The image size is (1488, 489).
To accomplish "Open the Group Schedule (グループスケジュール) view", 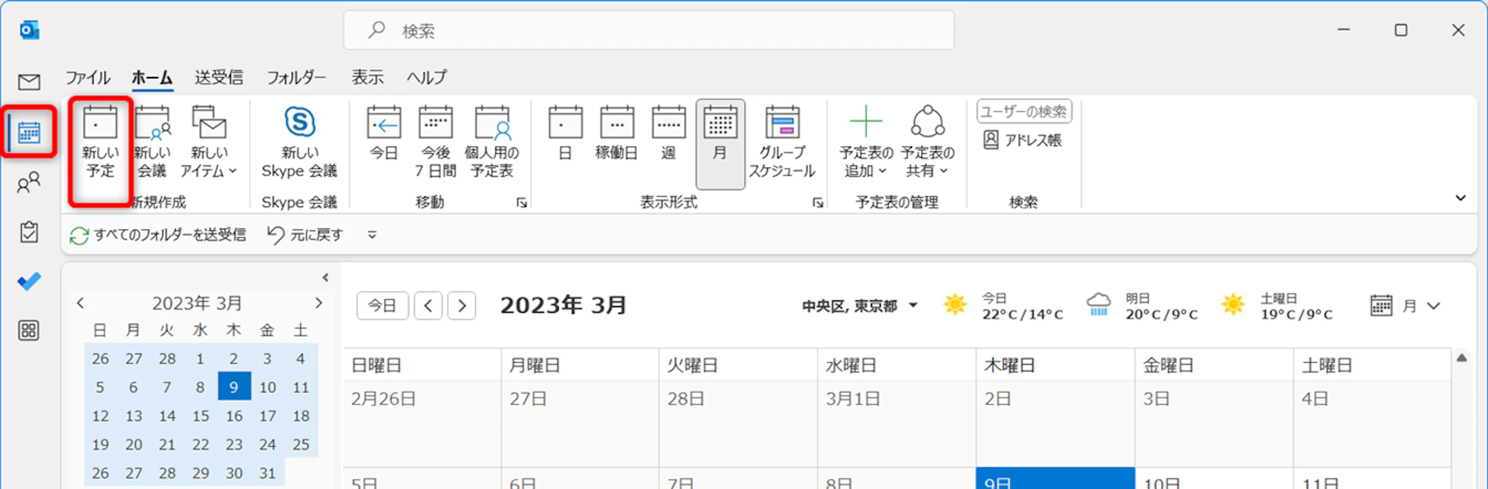I will [x=782, y=142].
